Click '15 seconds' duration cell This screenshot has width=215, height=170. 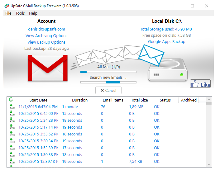coord(72,113)
